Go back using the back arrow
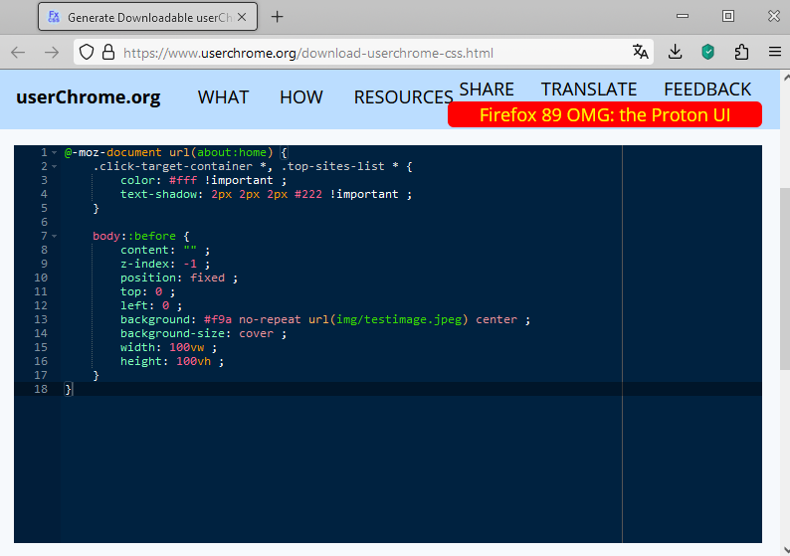Image resolution: width=790 pixels, height=556 pixels. tap(18, 53)
